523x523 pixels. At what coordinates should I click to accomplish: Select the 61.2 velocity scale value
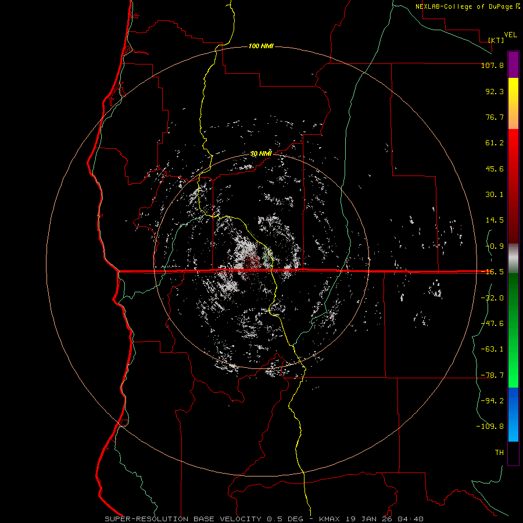click(495, 143)
